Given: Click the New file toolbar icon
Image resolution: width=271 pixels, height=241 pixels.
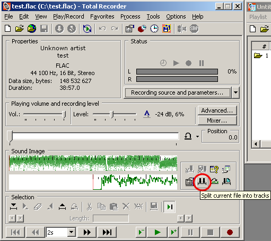Looking at the screenshot, I should click(8, 29).
